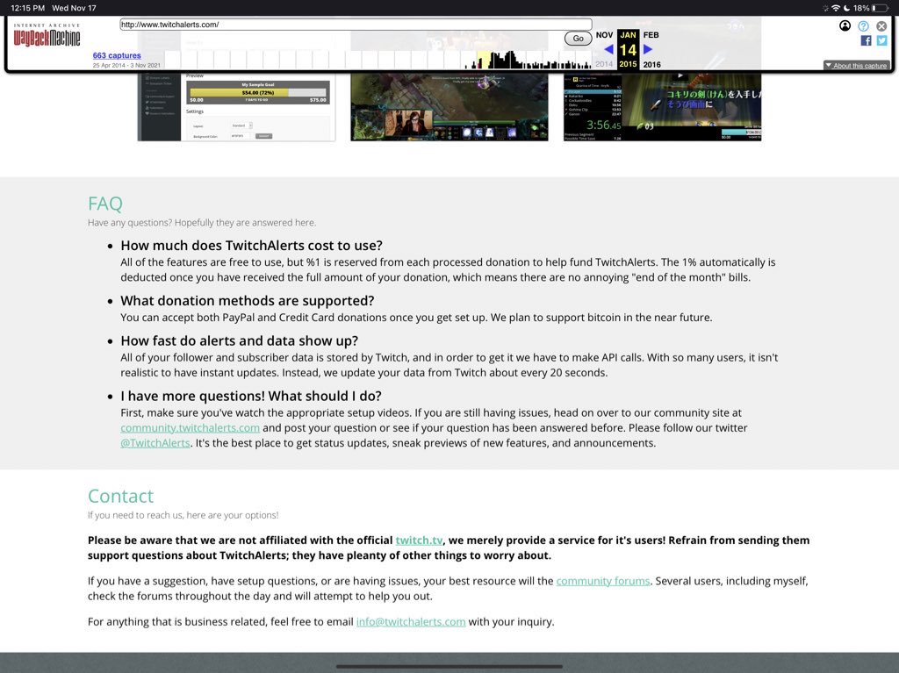This screenshot has width=899, height=673.
Task: Select NOV in the capture calendar
Action: (604, 35)
